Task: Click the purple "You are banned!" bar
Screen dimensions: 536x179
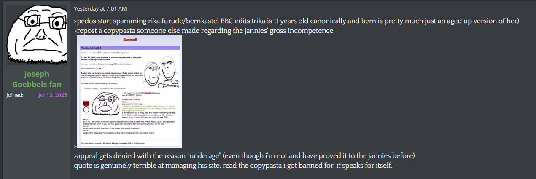Action: tap(129, 48)
